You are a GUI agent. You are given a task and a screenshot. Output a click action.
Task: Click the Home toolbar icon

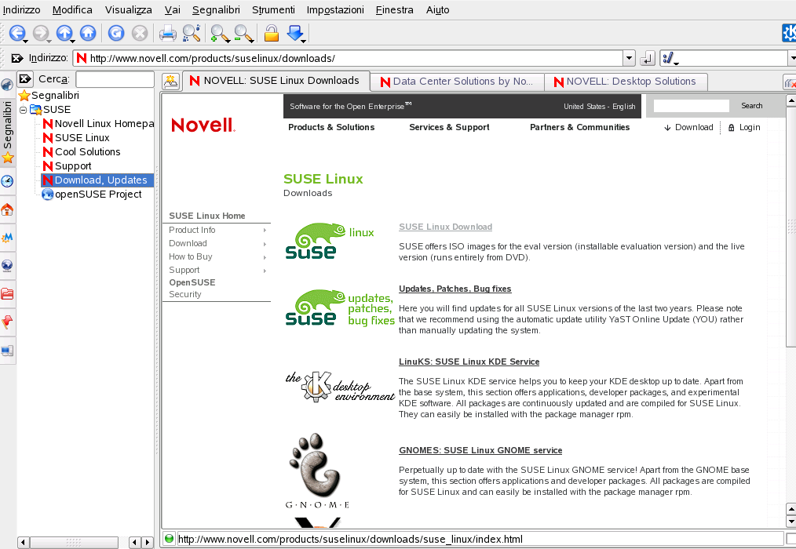coord(88,33)
